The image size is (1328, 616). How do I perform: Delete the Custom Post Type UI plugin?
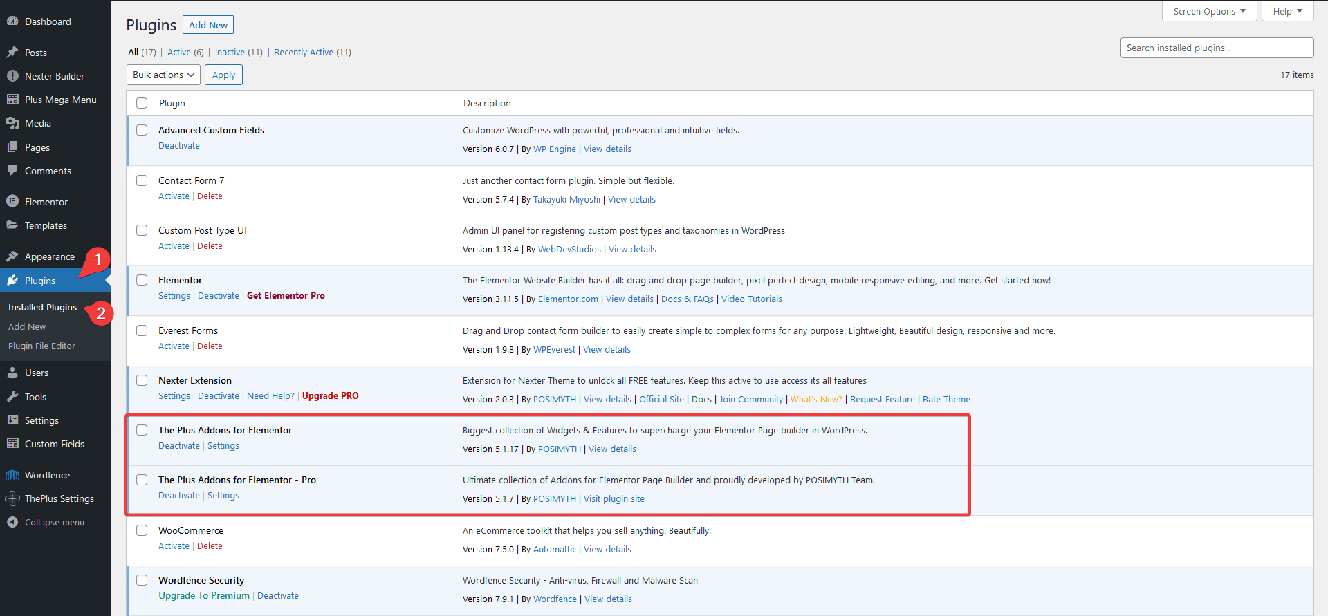210,246
